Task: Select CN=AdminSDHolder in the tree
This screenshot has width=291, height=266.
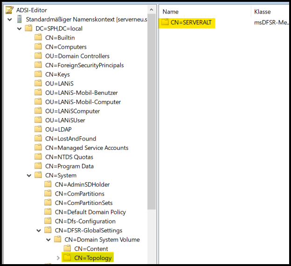Action: [x=82, y=184]
